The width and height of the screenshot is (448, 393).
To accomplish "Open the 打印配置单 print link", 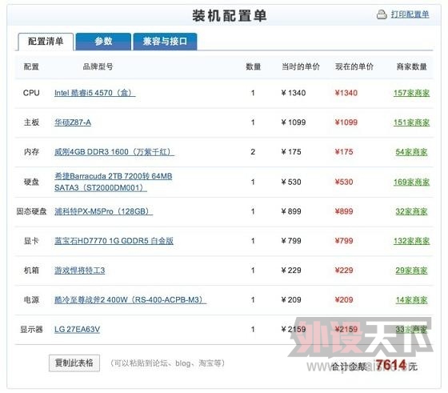I will (x=410, y=14).
